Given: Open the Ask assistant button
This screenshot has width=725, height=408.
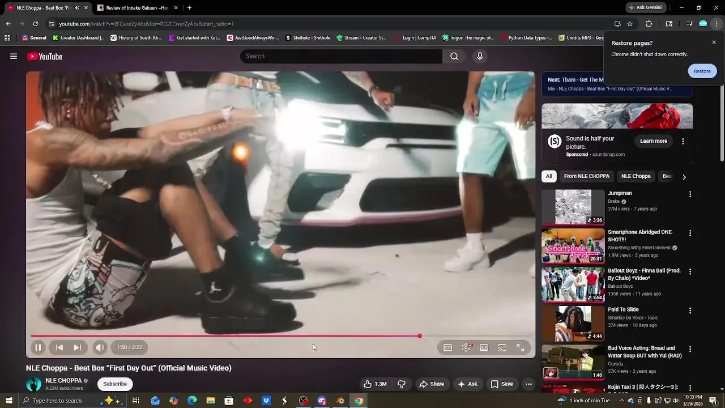Looking at the screenshot, I should [468, 384].
